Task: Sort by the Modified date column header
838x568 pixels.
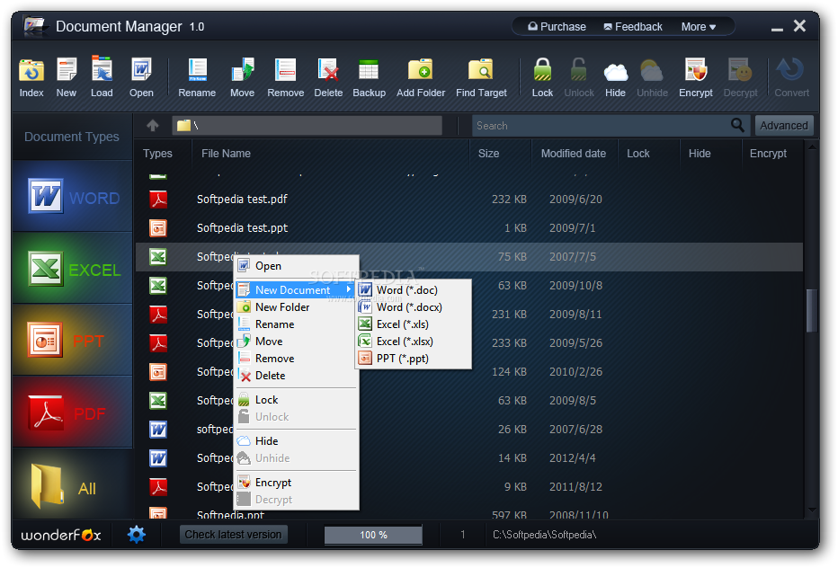Action: (x=574, y=154)
